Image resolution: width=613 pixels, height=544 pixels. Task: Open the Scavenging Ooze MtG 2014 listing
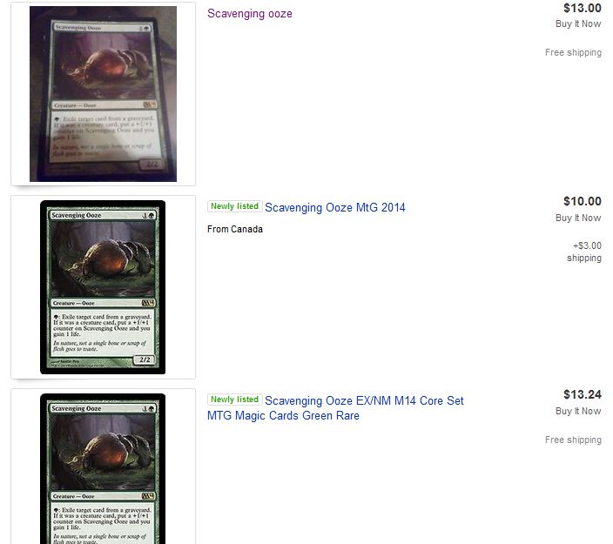(334, 207)
